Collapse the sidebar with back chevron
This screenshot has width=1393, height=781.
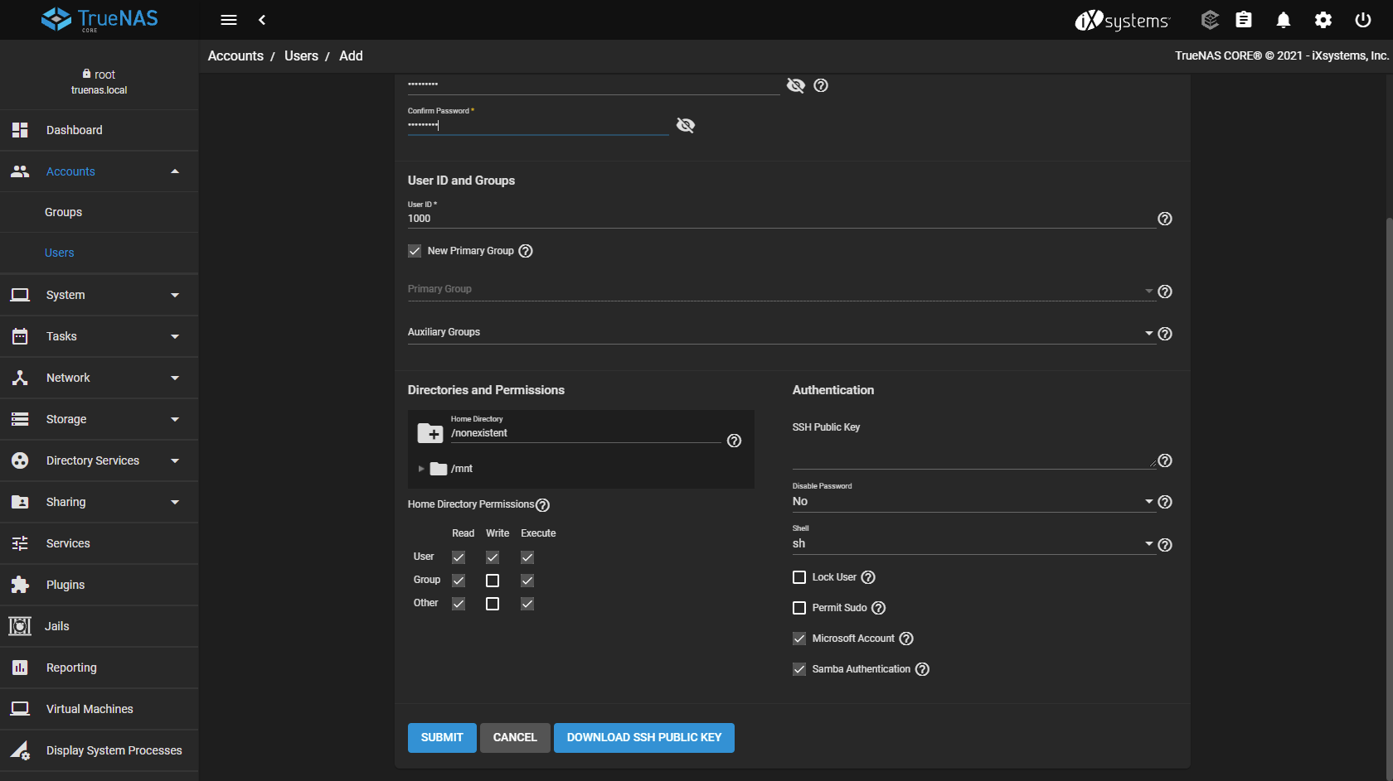(262, 20)
